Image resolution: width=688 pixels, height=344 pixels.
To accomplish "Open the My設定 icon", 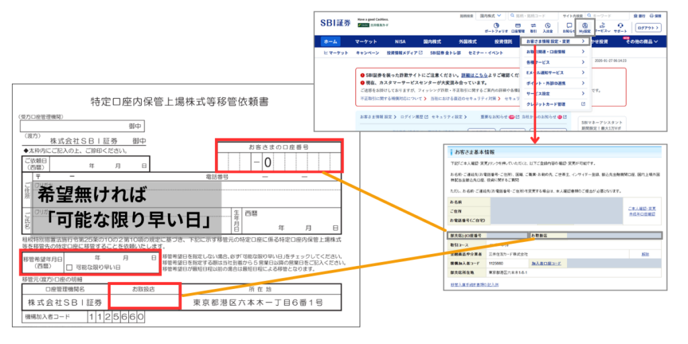I will 585,28.
